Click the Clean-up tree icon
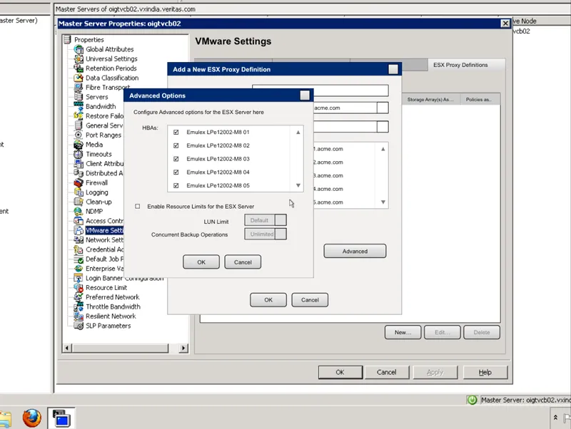The width and height of the screenshot is (571, 429). tap(79, 202)
